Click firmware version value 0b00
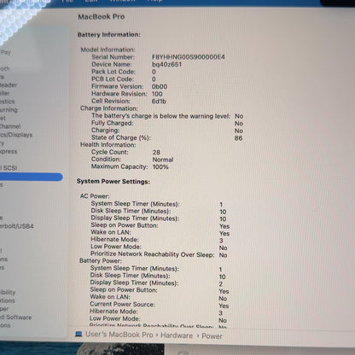This screenshot has height=355, width=355. [x=160, y=86]
